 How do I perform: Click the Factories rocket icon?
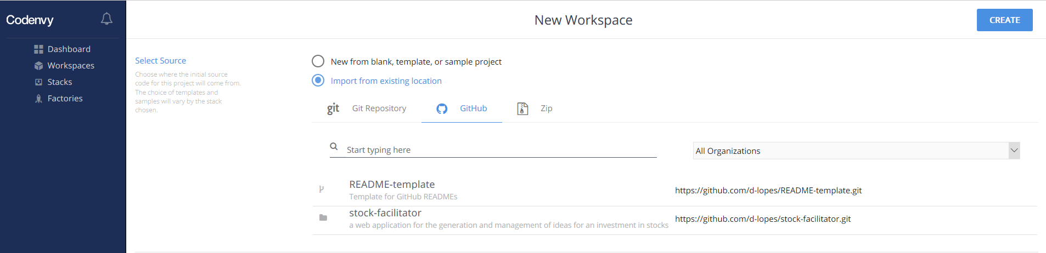click(x=38, y=99)
